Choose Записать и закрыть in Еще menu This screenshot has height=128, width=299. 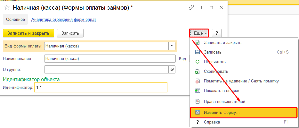click(x=244, y=43)
